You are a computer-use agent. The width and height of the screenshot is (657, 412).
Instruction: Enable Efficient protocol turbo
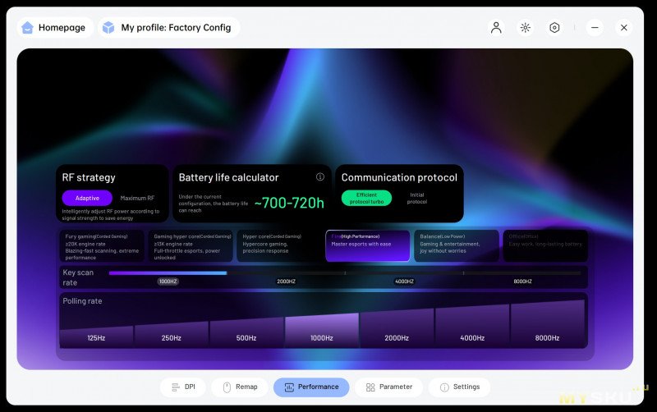click(x=366, y=198)
